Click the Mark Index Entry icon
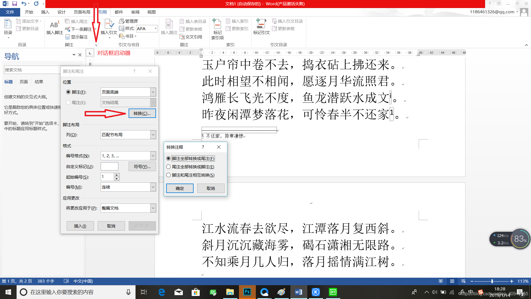Viewport: 531px width, 299px height. click(x=217, y=24)
